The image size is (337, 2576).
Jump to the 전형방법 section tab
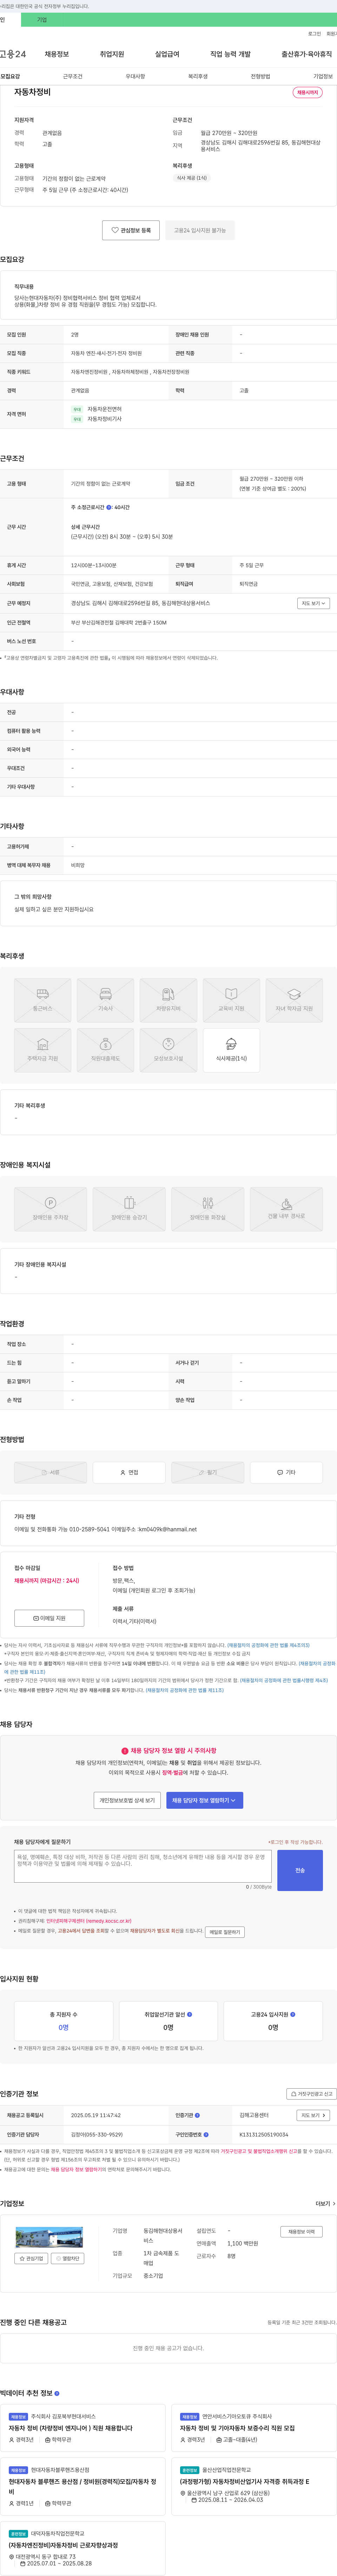(x=260, y=76)
